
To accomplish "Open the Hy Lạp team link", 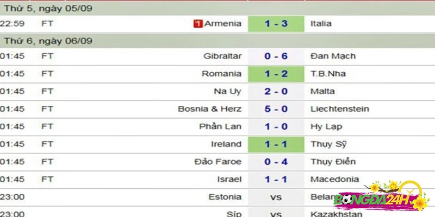I will [x=326, y=127].
